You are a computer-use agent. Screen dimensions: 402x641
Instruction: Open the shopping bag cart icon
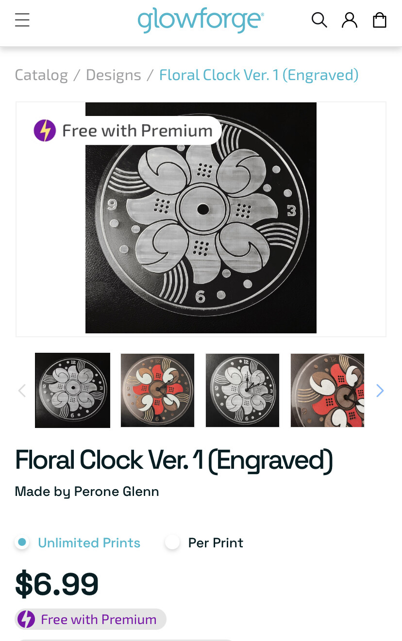pyautogui.click(x=380, y=20)
